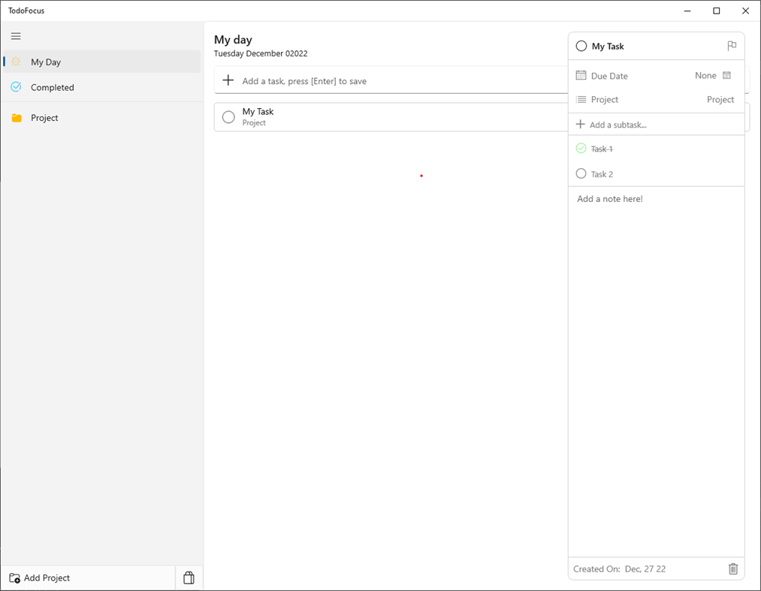Flag My Task as important
The height and width of the screenshot is (591, 761).
(x=732, y=46)
